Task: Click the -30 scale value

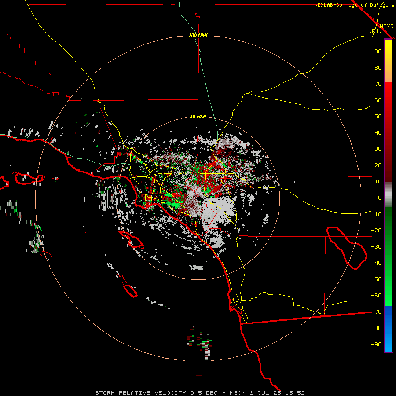Action: pyautogui.click(x=376, y=247)
